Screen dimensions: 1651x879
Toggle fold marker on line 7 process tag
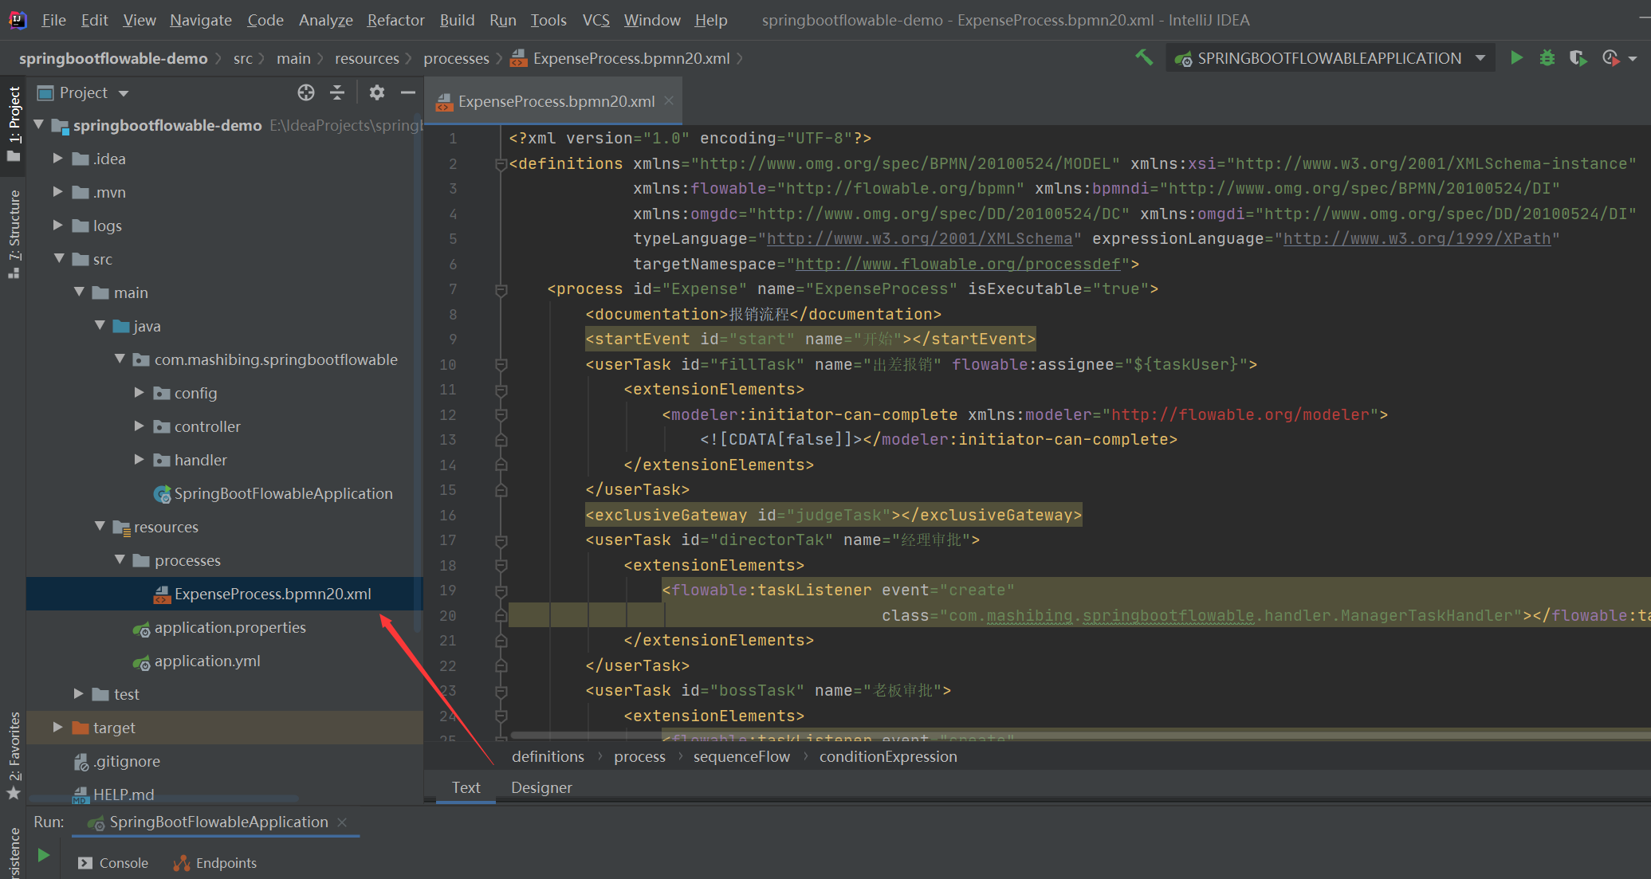tap(501, 289)
